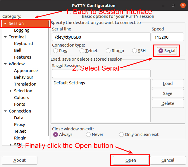Select Raw connection type
This screenshot has height=167, width=188.
point(60,51)
